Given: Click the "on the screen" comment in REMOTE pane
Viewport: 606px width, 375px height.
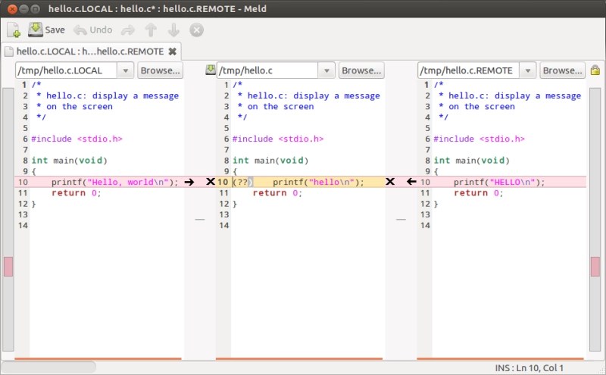Looking at the screenshot, I should click(x=482, y=106).
